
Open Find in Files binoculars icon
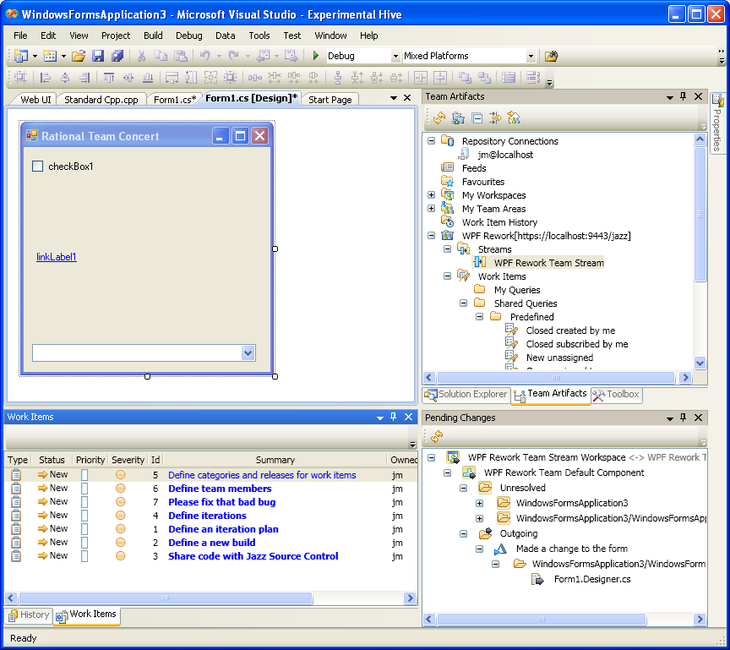point(551,57)
